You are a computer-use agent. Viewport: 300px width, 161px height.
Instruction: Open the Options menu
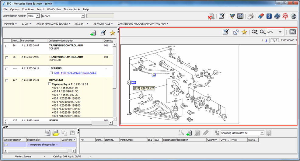pyautogui.click(x=15, y=9)
